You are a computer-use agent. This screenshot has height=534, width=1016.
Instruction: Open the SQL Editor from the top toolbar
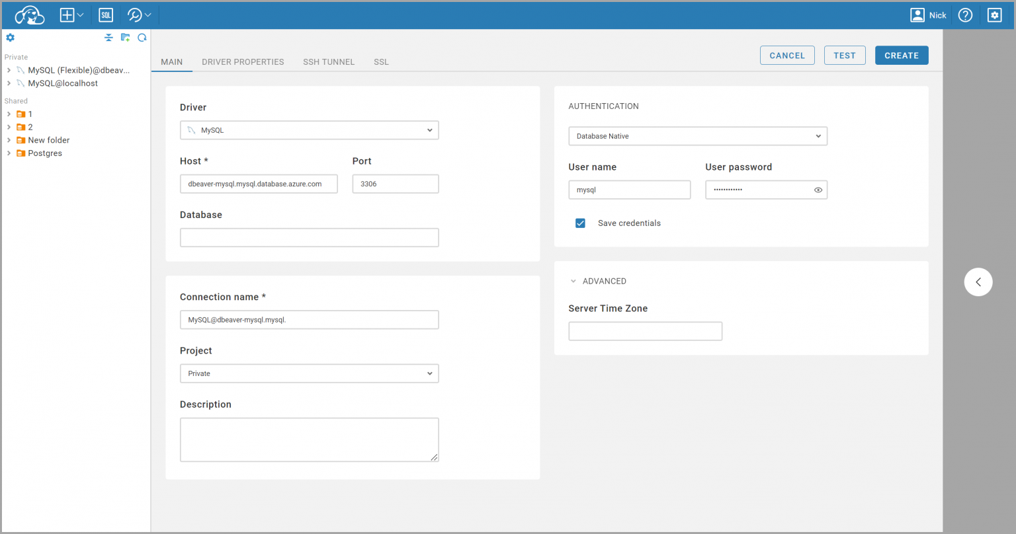105,15
